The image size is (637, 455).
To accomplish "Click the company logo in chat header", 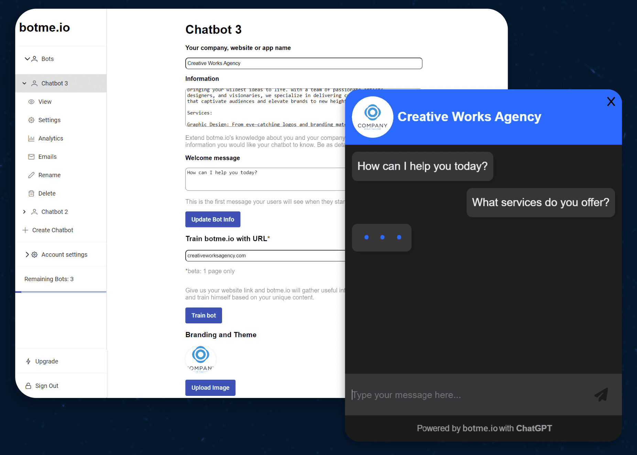I will 373,117.
